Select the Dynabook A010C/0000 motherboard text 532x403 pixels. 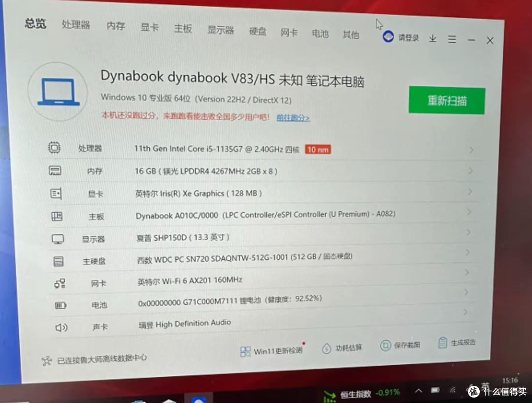point(266,215)
